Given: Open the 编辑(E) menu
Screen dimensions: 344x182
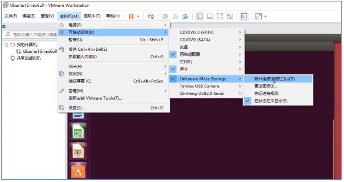Looking at the screenshot, I should click(x=29, y=16).
